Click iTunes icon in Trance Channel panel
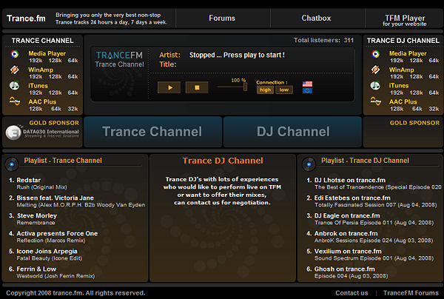The width and height of the screenshot is (444, 299). pyautogui.click(x=15, y=86)
